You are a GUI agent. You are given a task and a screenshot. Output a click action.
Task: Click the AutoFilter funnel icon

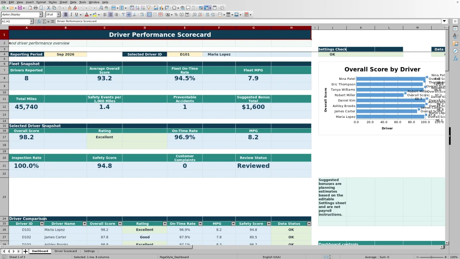tap(148, 8)
